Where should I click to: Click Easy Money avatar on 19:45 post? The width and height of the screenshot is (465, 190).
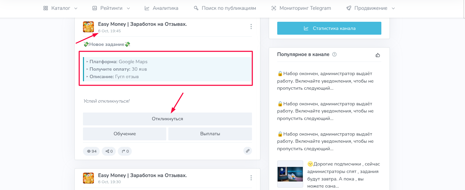(x=88, y=27)
